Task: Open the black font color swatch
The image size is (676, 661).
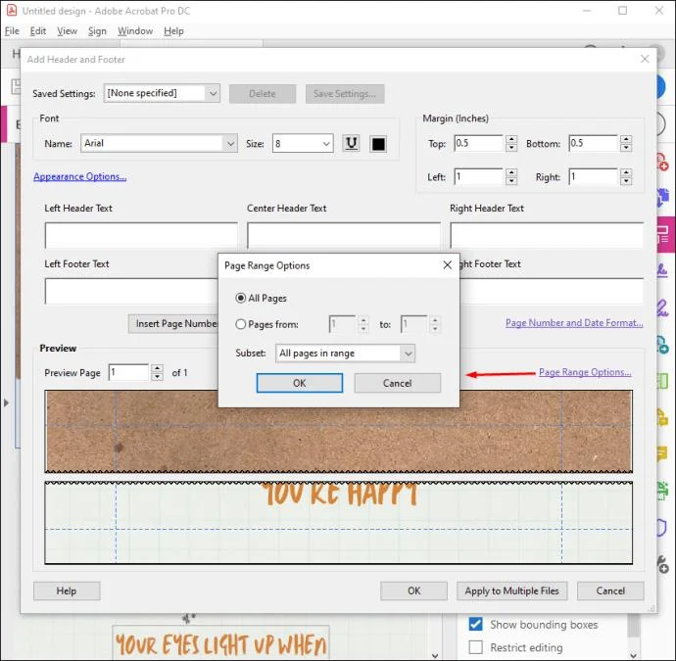Action: (378, 144)
